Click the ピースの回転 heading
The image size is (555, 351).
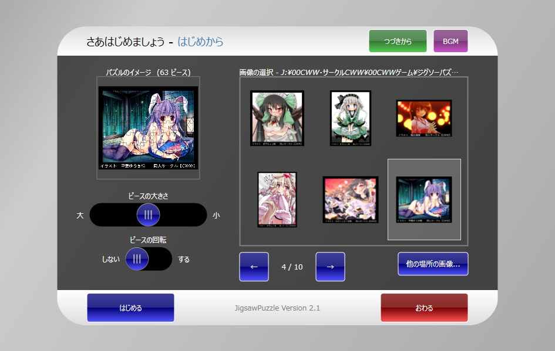click(149, 240)
